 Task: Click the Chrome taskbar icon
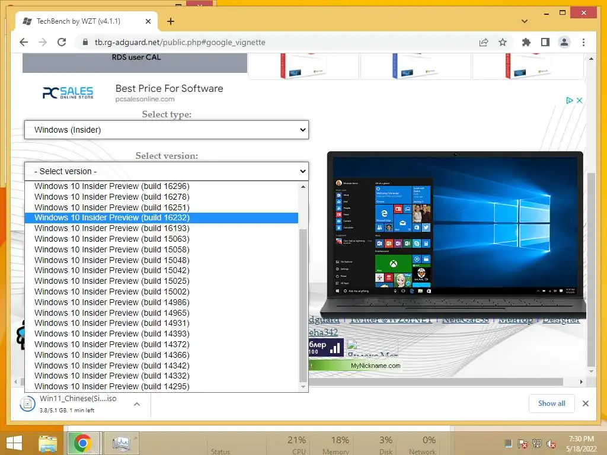point(83,443)
